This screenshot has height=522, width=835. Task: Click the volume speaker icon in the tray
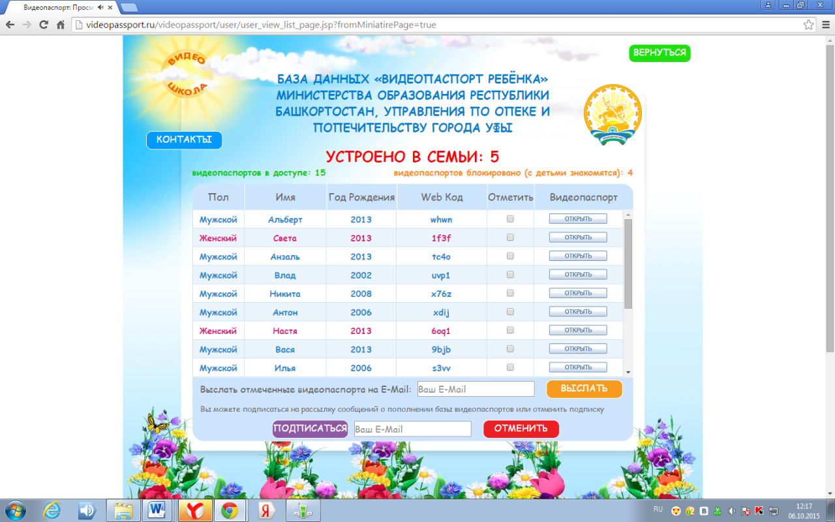point(731,511)
